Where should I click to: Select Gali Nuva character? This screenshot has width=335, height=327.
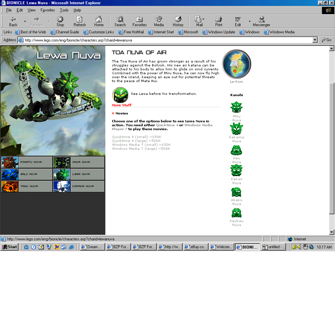tap(27, 174)
